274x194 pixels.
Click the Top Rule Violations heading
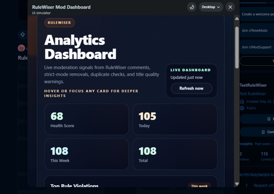pos(74,185)
